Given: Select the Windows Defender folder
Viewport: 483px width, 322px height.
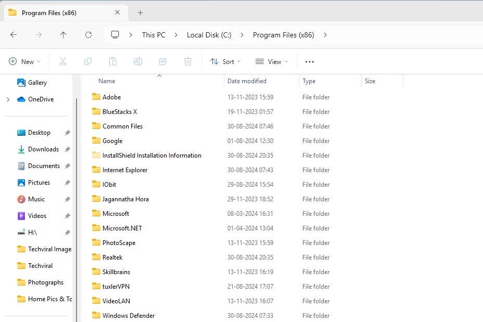Looking at the screenshot, I should (x=128, y=315).
